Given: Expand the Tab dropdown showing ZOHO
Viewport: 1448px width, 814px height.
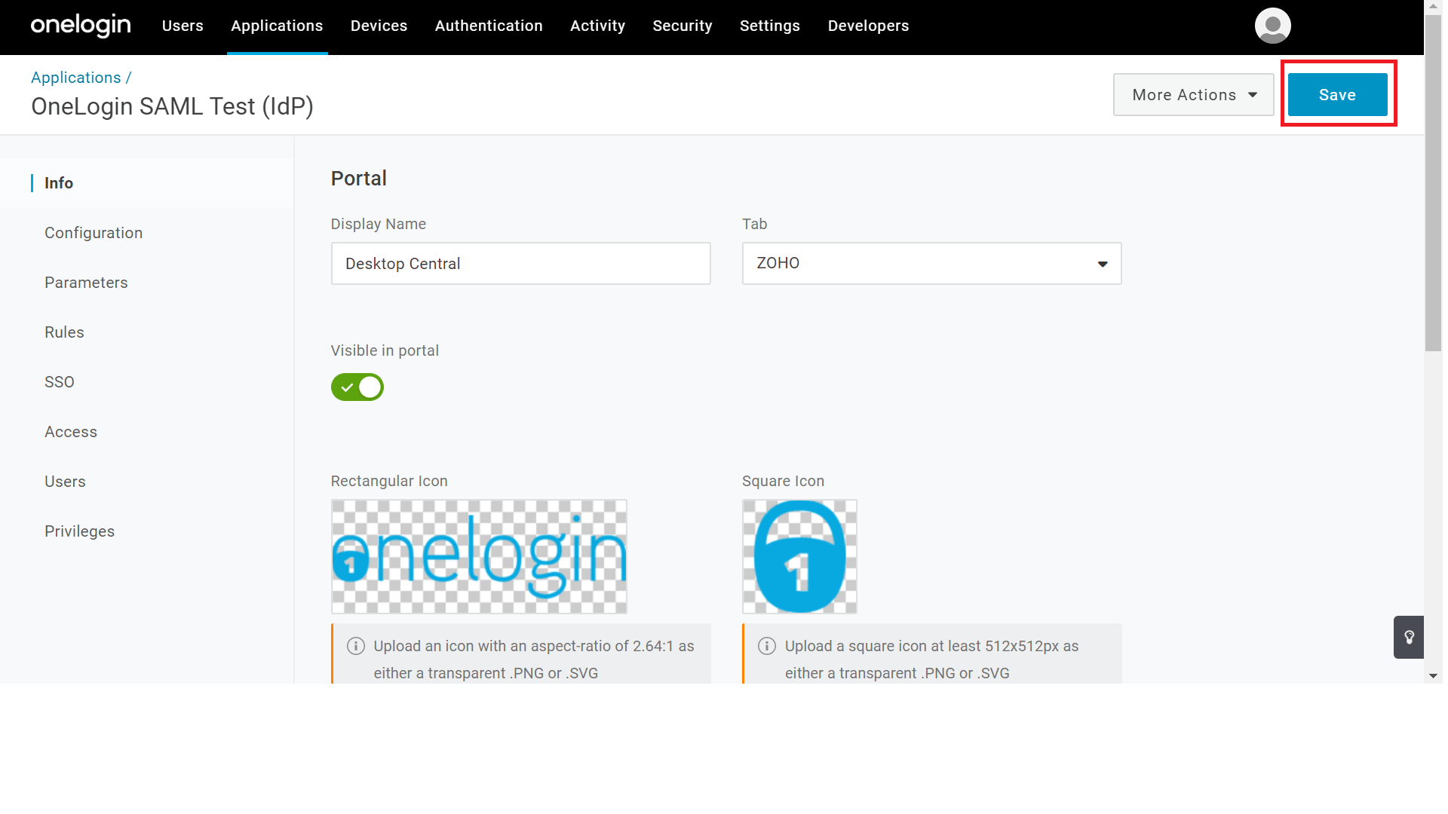Looking at the screenshot, I should point(931,264).
